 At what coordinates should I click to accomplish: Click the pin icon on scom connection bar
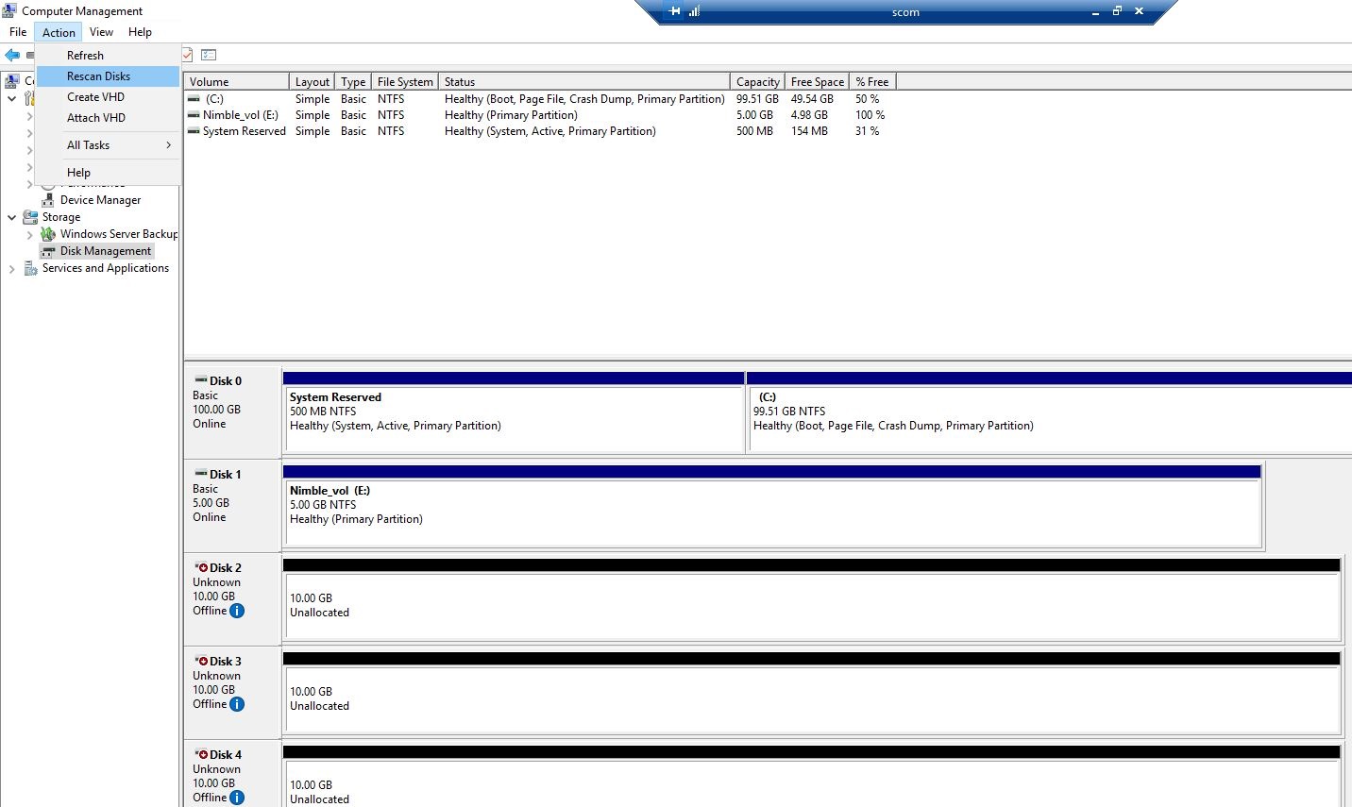(674, 11)
